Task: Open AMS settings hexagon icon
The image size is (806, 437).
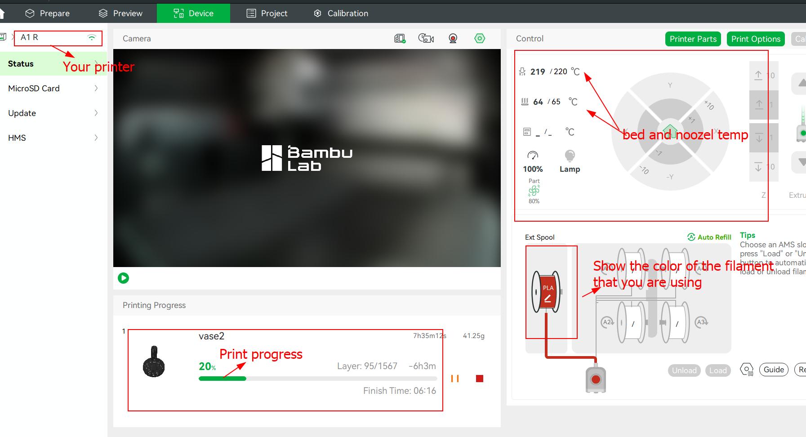Action: click(746, 370)
